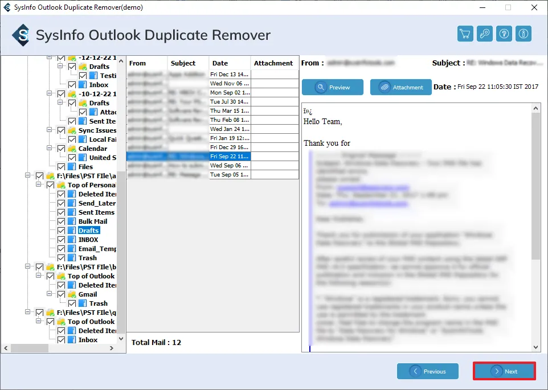Select the Trash folder under Gmail
The image size is (548, 390).
coord(98,303)
